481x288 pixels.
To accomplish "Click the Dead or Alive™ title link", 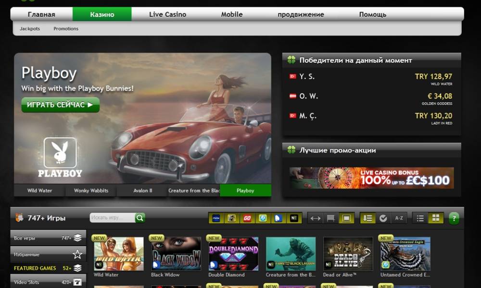I will (340, 275).
